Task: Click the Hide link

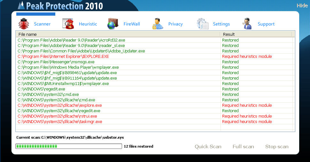Action: (x=302, y=5)
